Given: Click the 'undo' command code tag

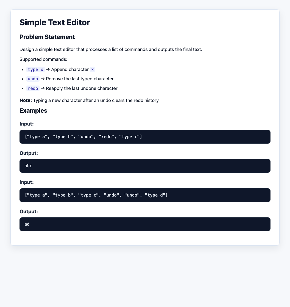Looking at the screenshot, I should tap(33, 79).
